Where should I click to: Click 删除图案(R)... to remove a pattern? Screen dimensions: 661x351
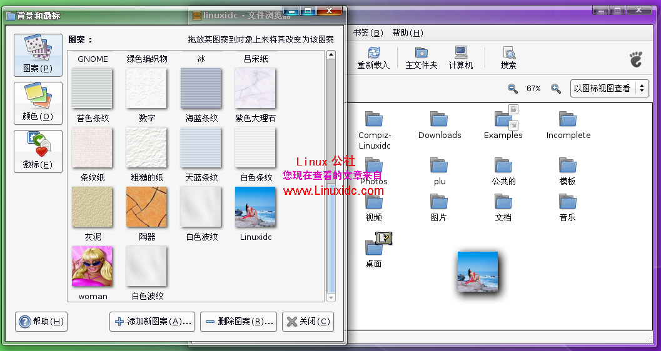click(x=239, y=322)
